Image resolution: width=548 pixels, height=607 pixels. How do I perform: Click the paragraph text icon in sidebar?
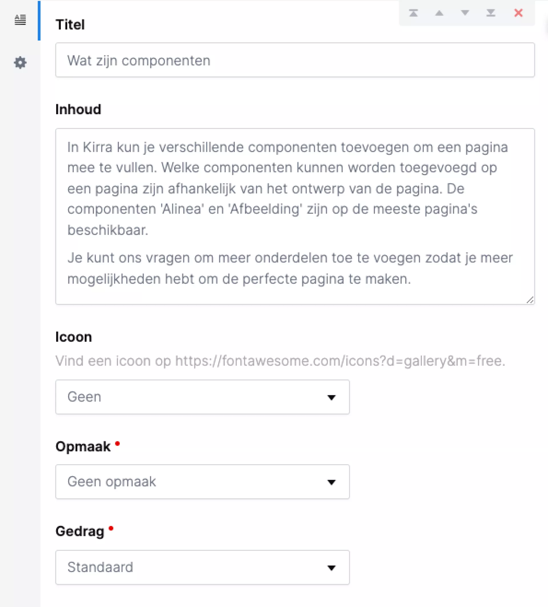pyautogui.click(x=20, y=20)
